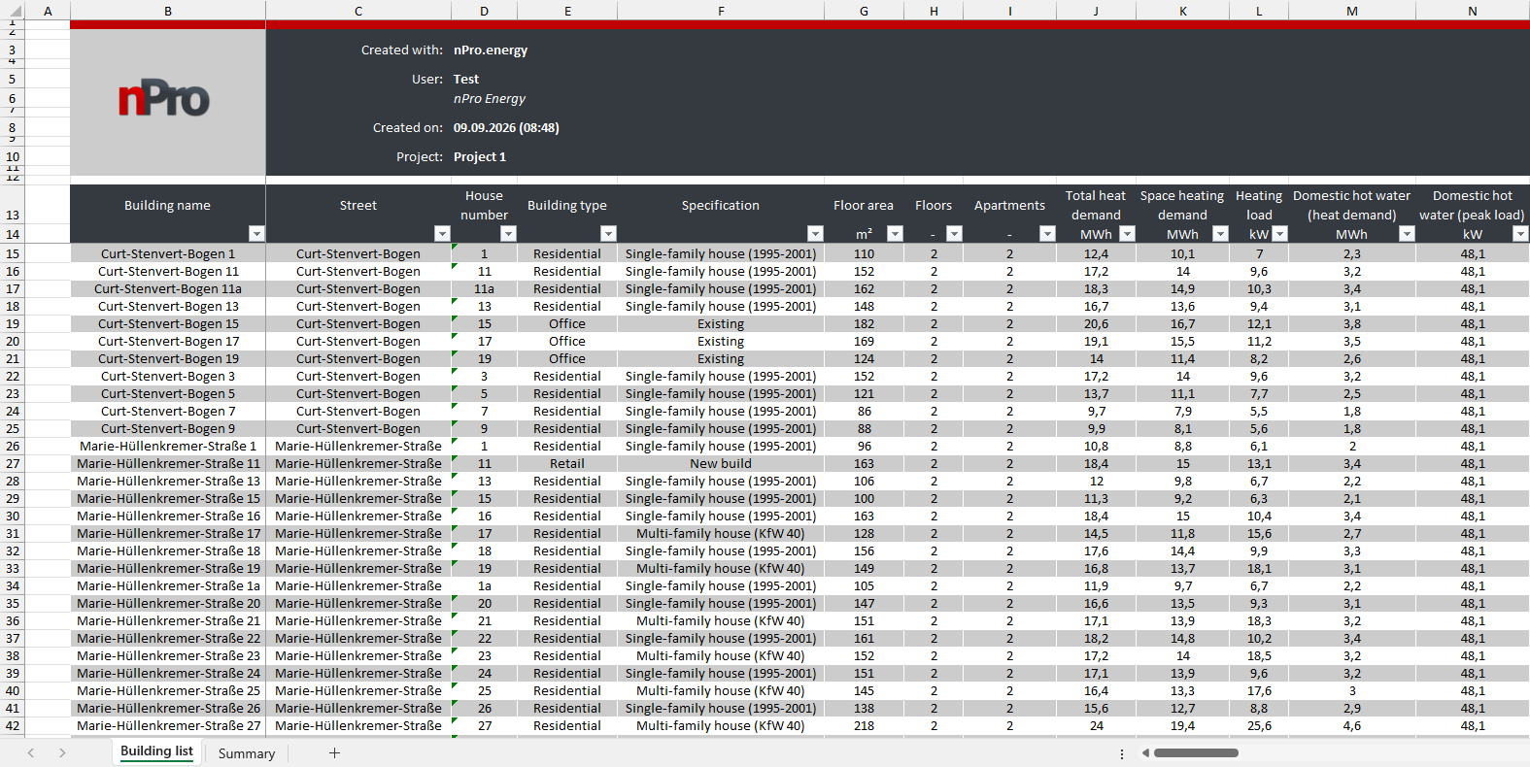The height and width of the screenshot is (767, 1530).
Task: Open the Space heating demand filter dropdown
Action: coord(1220,234)
